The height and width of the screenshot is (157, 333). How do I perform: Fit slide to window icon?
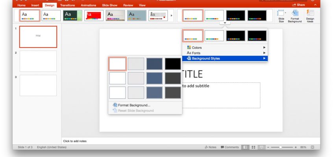[313, 147]
